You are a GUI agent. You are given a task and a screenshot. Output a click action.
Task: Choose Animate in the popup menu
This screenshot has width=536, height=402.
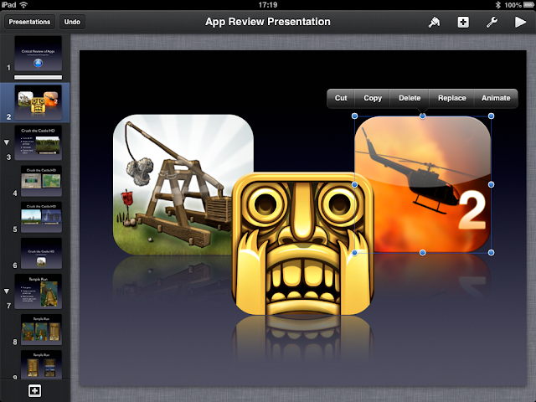pos(496,98)
